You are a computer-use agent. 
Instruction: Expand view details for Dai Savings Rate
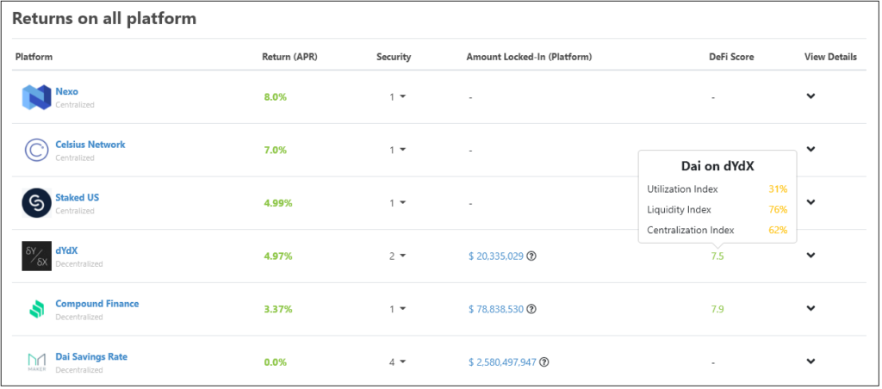811,361
